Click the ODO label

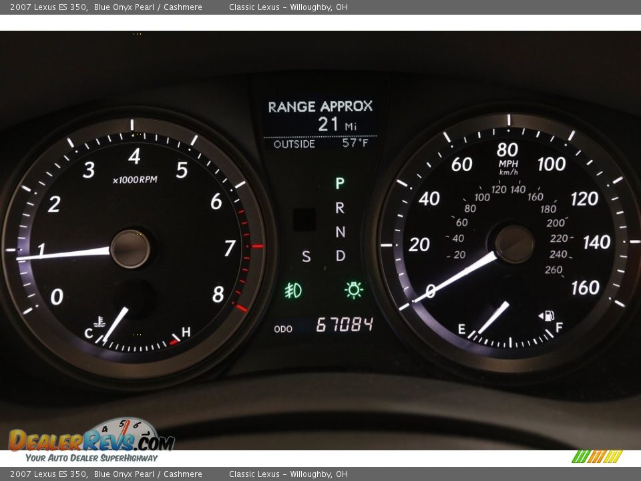[x=283, y=329]
